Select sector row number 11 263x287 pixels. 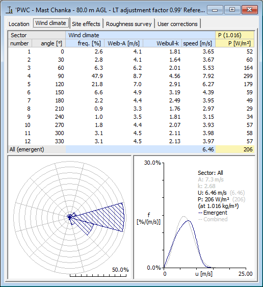click(x=28, y=133)
